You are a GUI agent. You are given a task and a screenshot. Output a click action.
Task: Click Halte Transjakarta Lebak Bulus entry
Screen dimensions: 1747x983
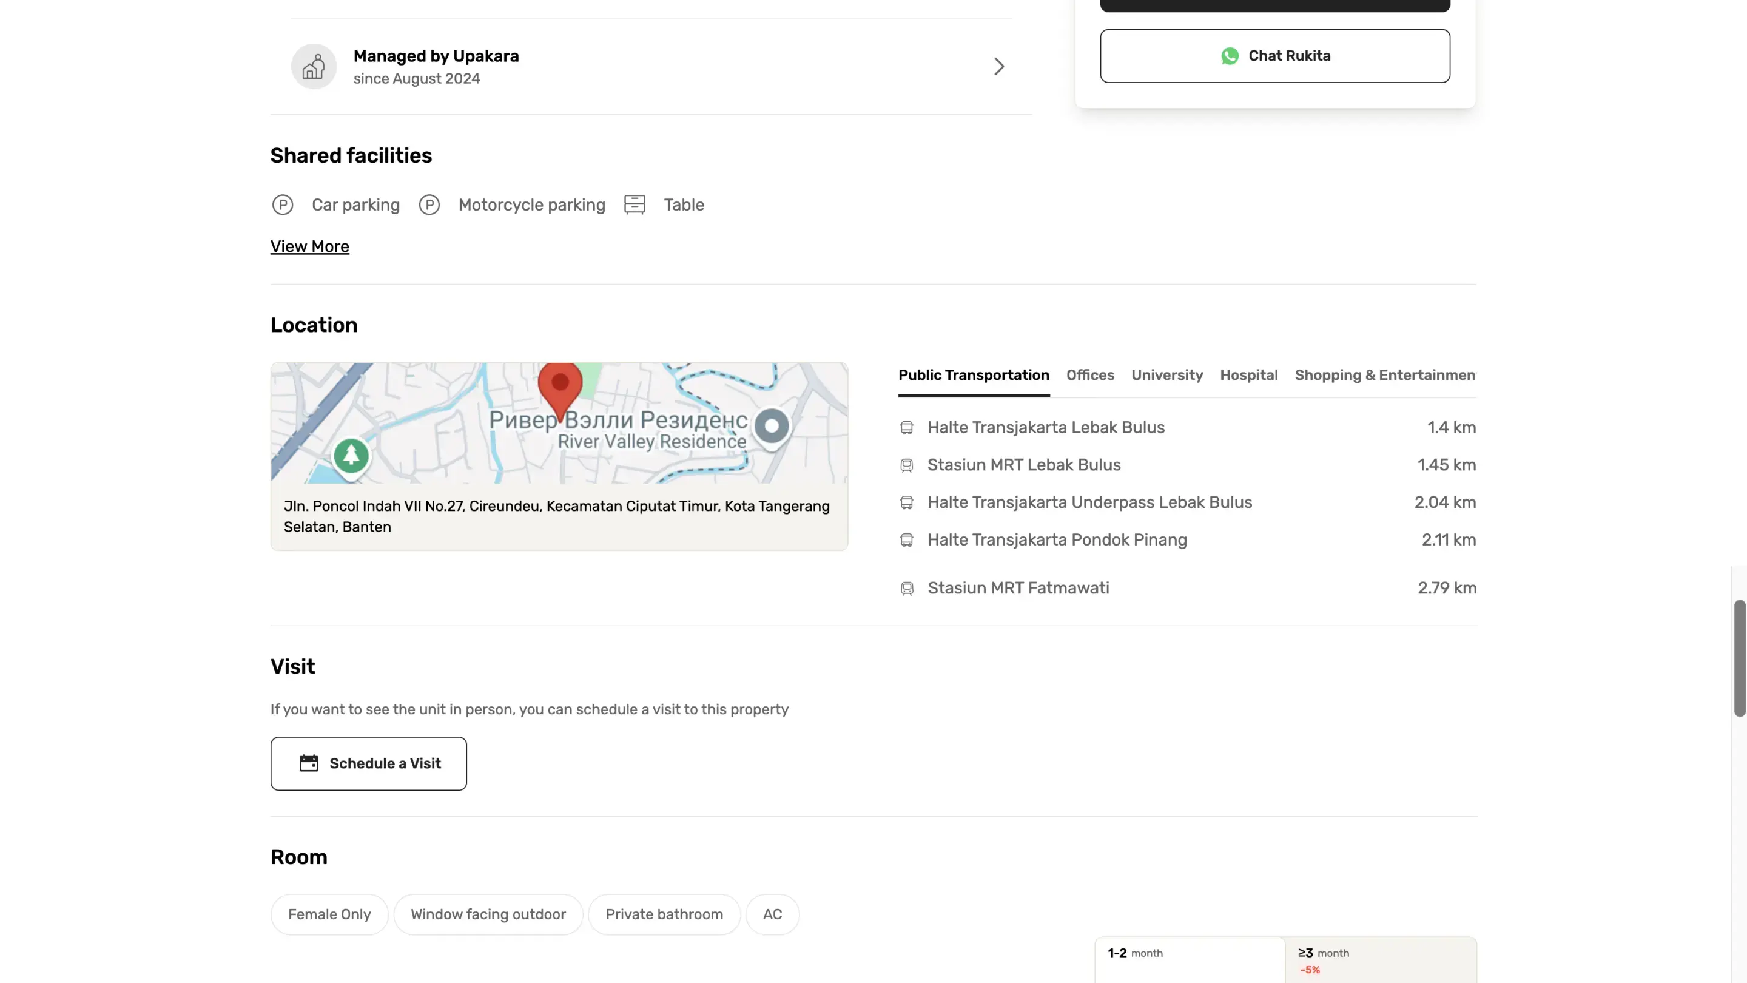coord(1045,427)
